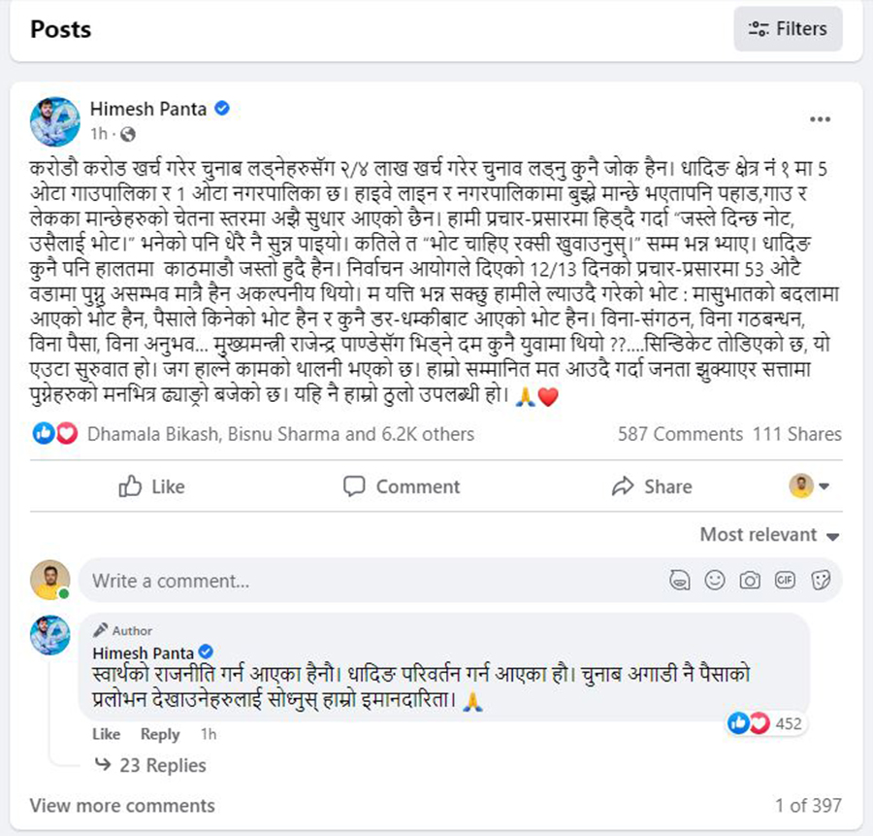Open Himesh Panta's profile picture on post
Image resolution: width=873 pixels, height=836 pixels.
tap(55, 121)
